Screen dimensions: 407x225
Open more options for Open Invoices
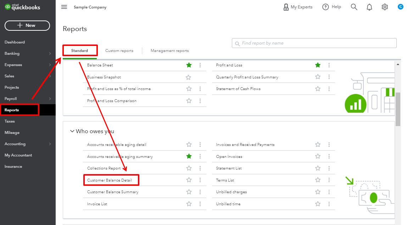click(x=329, y=156)
